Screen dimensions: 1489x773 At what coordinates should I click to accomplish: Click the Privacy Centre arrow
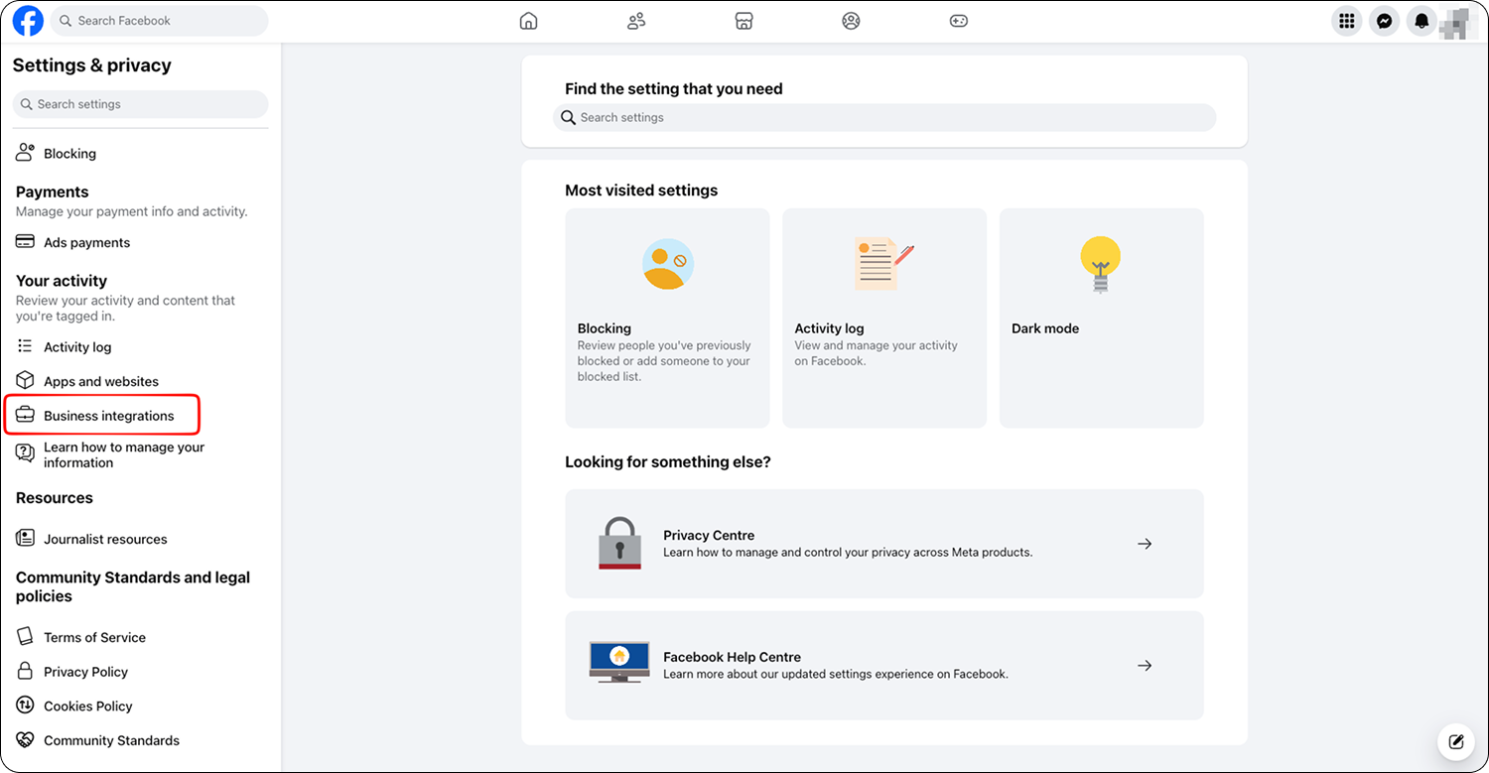tap(1145, 544)
